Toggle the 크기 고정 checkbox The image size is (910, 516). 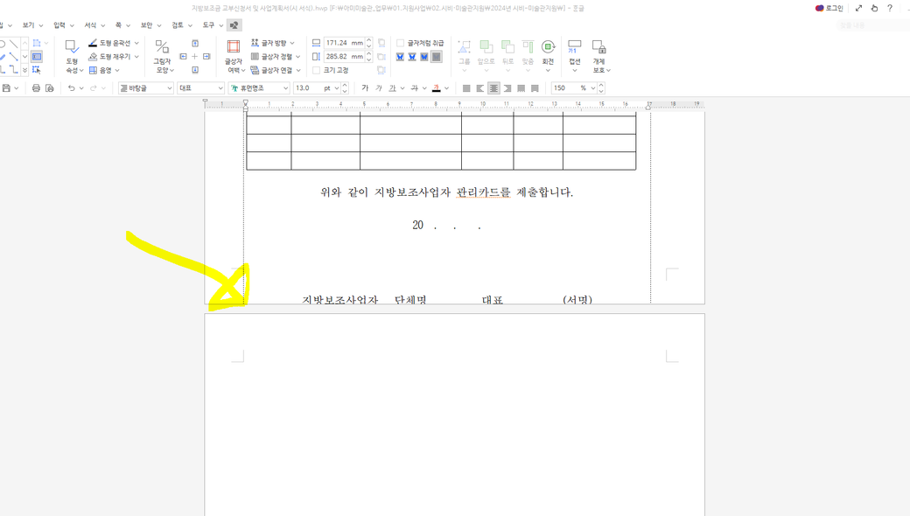tap(316, 70)
